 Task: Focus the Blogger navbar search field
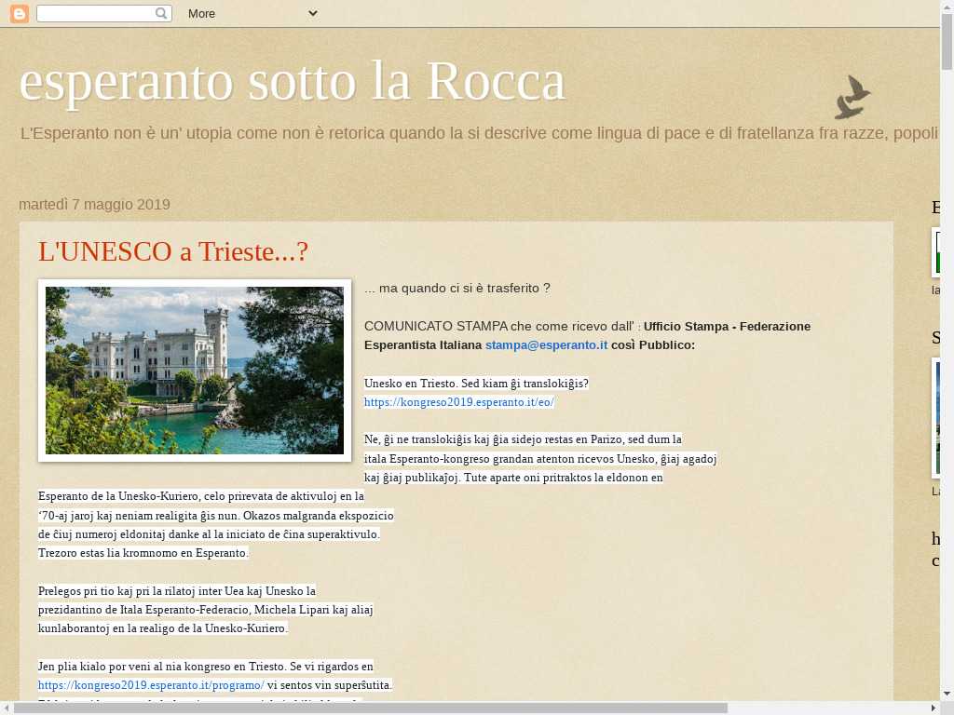[104, 13]
